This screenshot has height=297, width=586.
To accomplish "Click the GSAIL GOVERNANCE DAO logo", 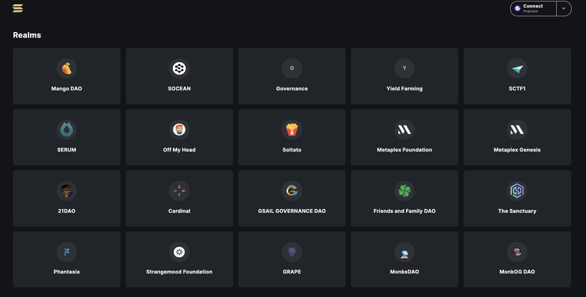I will pos(292,191).
